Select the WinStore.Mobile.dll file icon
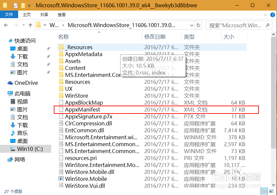This screenshot has height=195, width=277. point(61,172)
